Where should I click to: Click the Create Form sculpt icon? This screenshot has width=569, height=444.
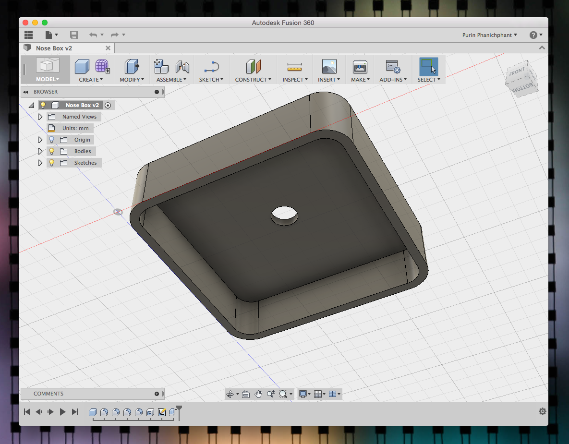point(102,66)
